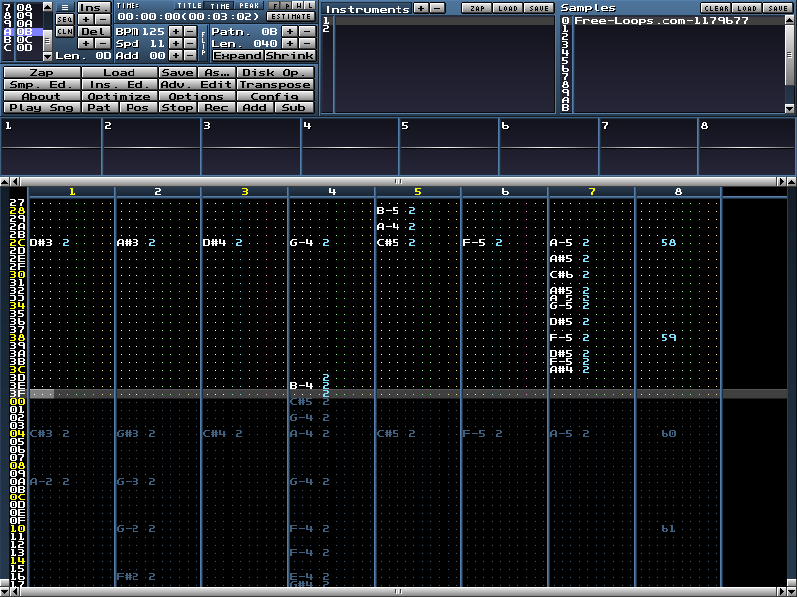
Task: Increase the BPM value with plus
Action: pyautogui.click(x=176, y=32)
